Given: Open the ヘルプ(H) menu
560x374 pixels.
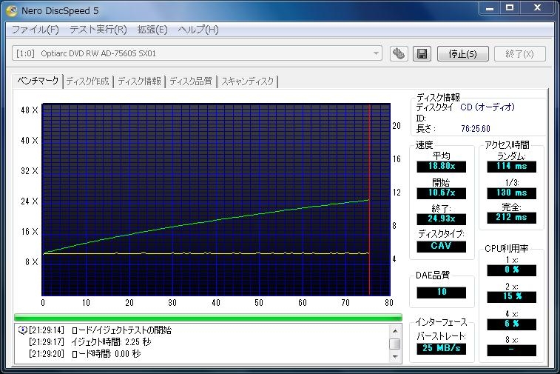Looking at the screenshot, I should [x=198, y=30].
